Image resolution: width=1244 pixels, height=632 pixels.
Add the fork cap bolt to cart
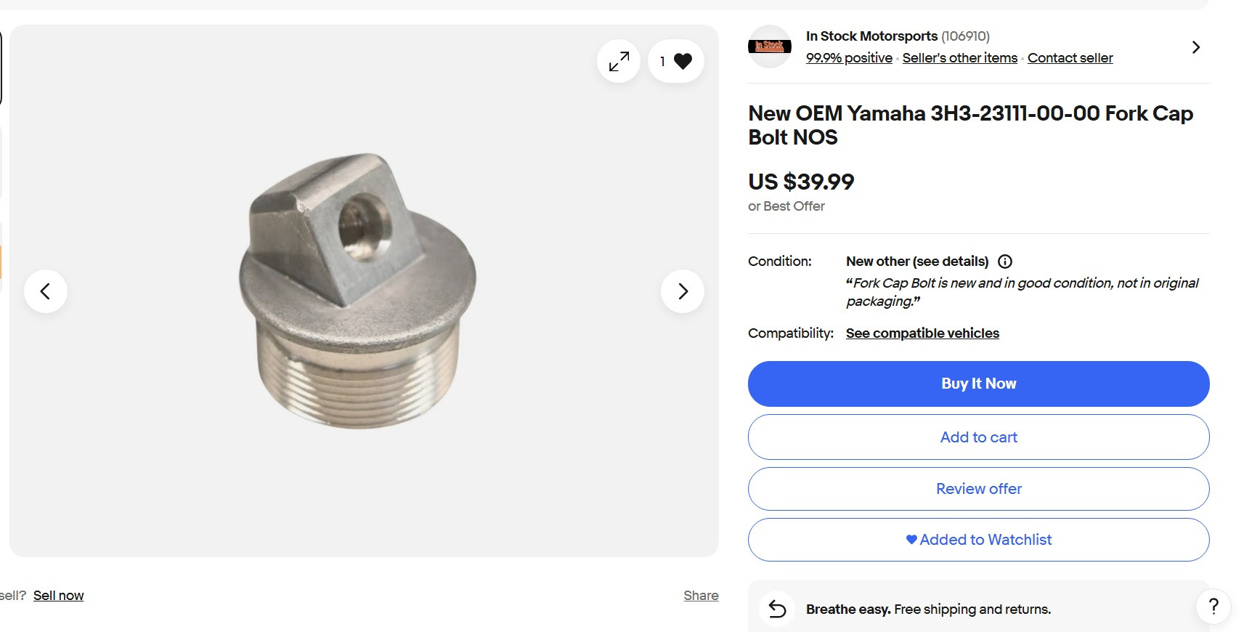coord(978,437)
